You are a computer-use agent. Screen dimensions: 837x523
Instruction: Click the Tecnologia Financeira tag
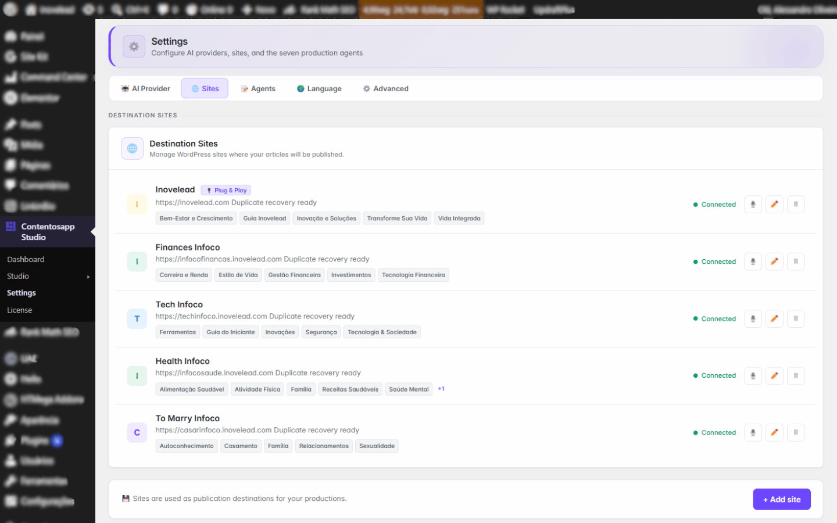[x=413, y=275]
